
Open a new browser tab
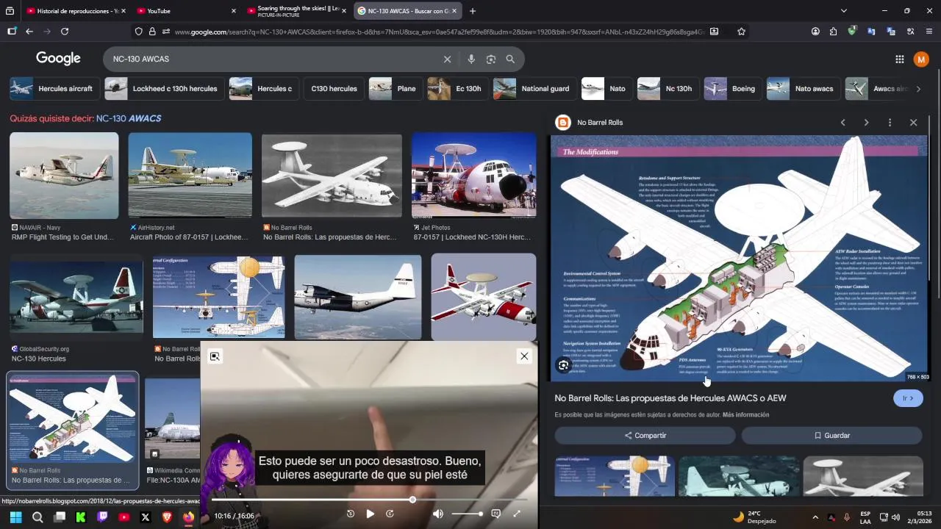pyautogui.click(x=473, y=11)
